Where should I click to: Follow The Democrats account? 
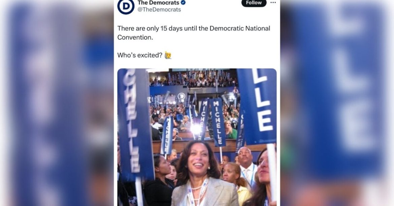pyautogui.click(x=254, y=3)
